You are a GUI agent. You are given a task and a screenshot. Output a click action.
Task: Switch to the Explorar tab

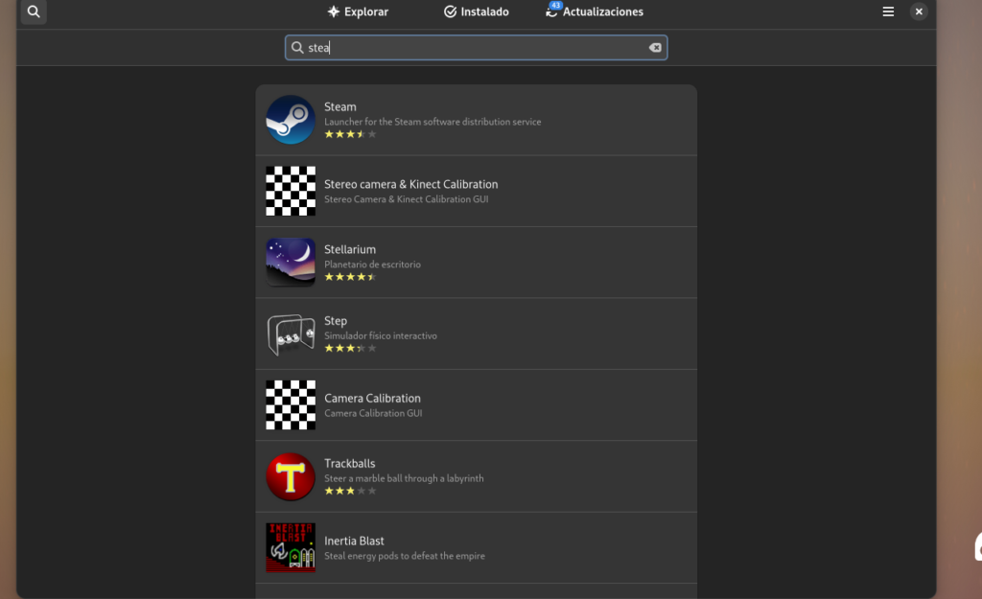click(x=358, y=12)
